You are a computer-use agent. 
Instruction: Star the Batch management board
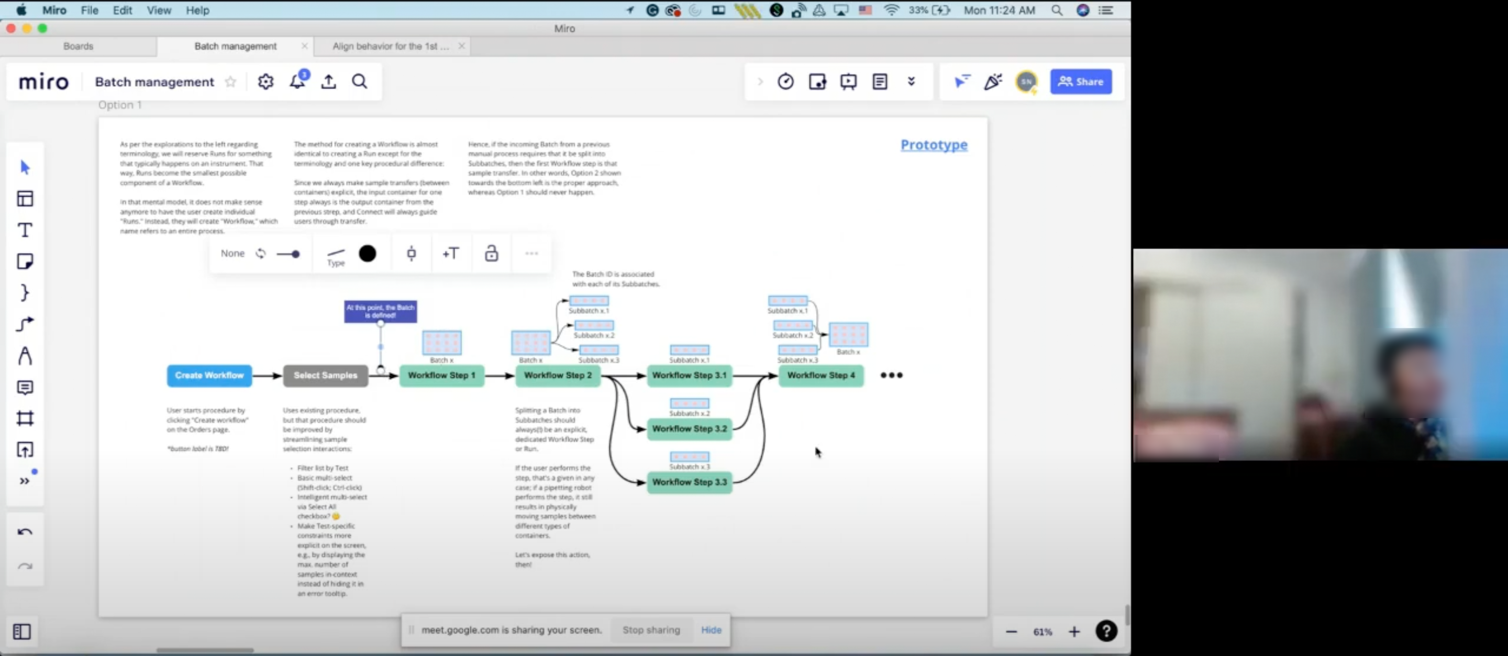coord(230,82)
